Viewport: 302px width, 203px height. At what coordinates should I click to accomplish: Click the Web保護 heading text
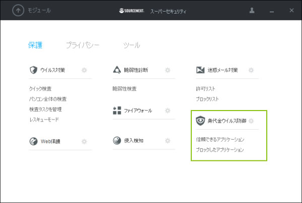[50, 142]
